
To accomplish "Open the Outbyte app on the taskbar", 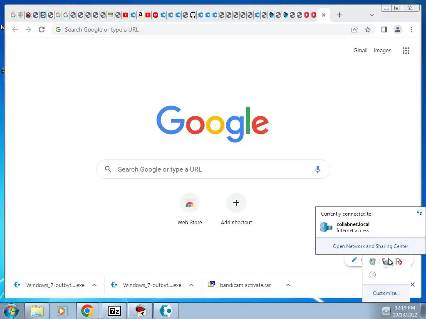I will click(x=166, y=311).
